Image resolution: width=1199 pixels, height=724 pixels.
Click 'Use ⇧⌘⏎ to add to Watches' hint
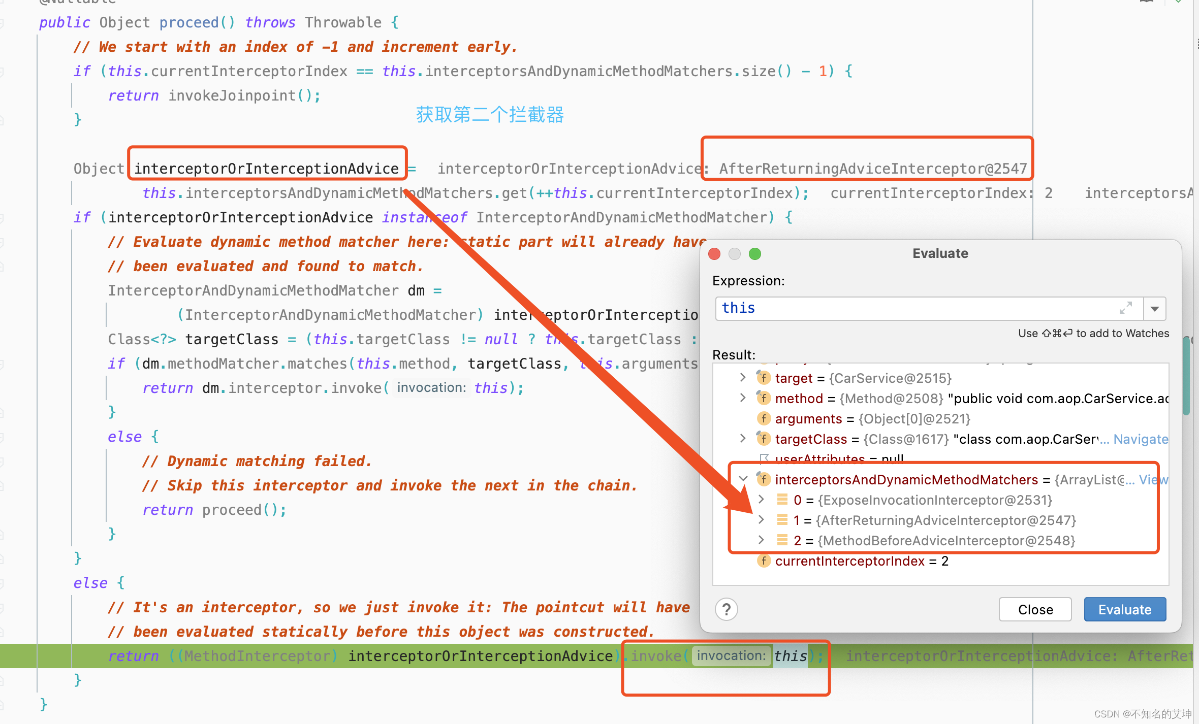(x=1093, y=333)
